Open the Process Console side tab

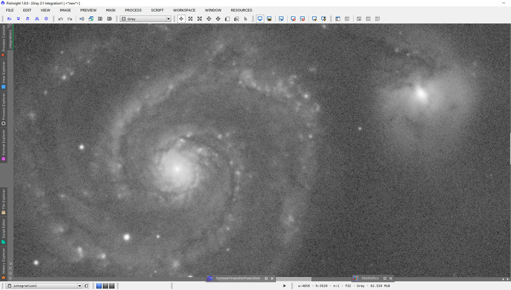coord(4,41)
